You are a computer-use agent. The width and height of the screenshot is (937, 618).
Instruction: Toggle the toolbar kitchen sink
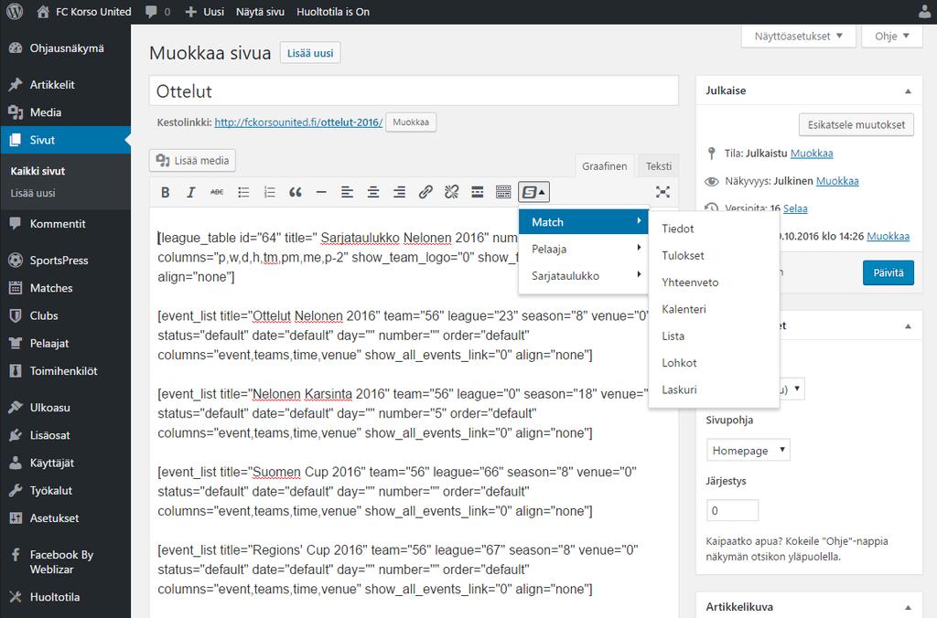[x=503, y=192]
